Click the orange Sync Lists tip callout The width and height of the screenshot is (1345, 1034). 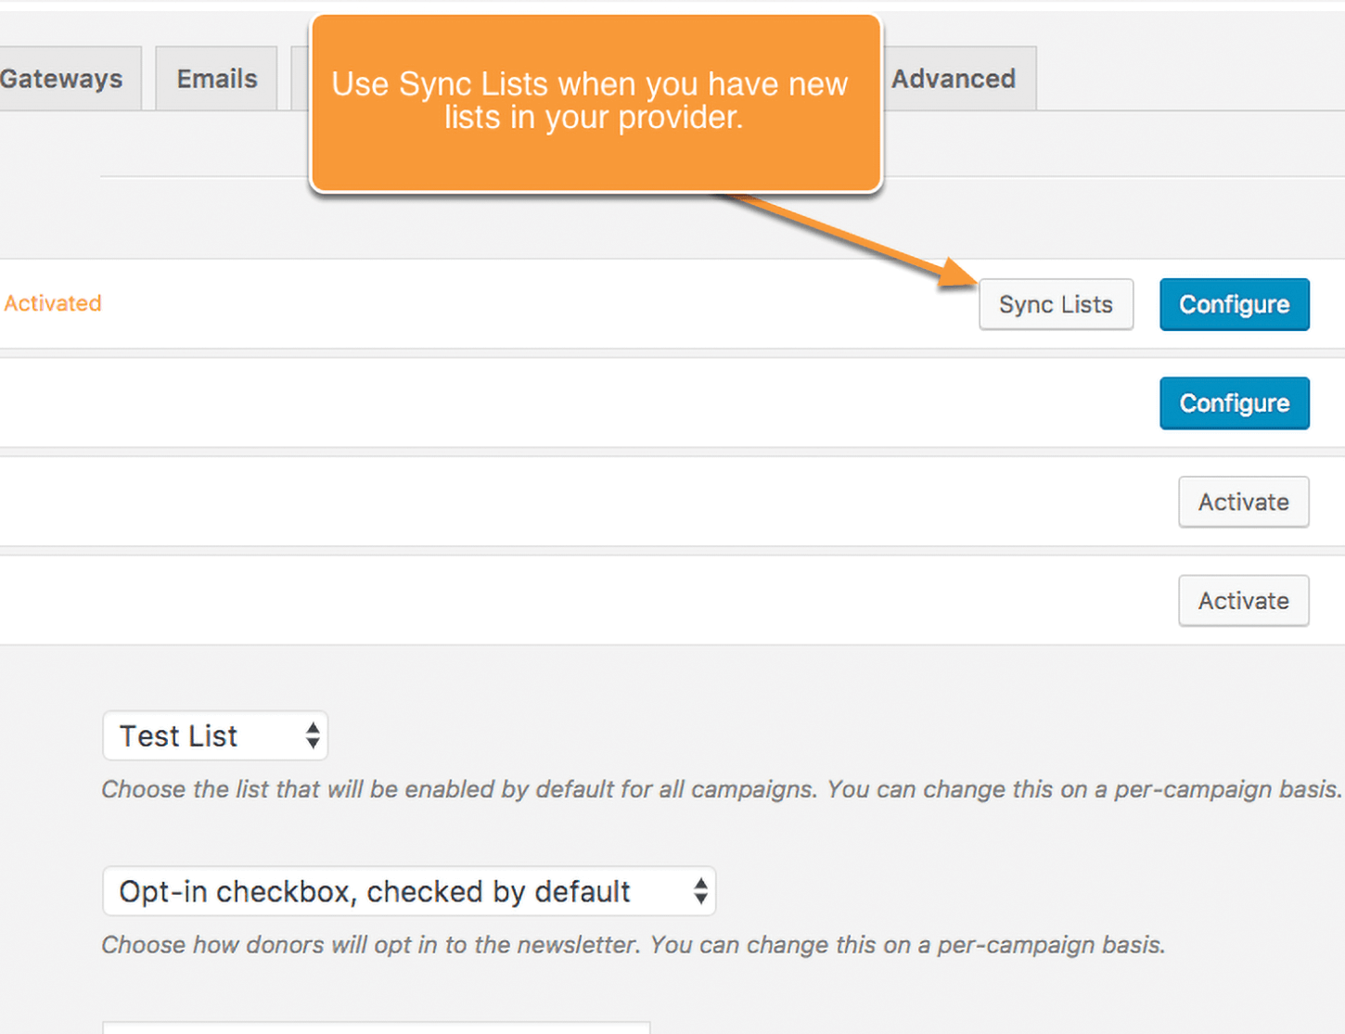coord(596,103)
